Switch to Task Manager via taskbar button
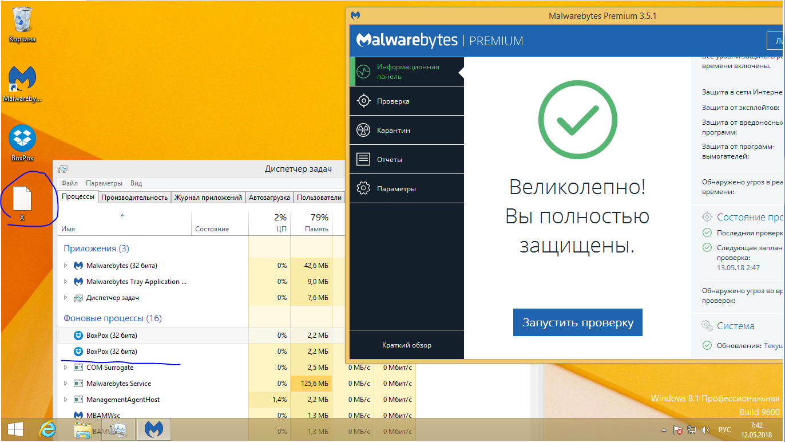The image size is (785, 442). coord(119,429)
